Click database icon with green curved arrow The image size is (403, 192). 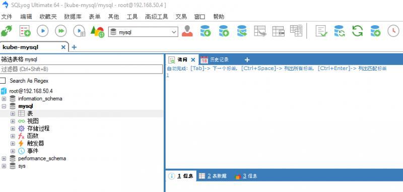point(242,31)
